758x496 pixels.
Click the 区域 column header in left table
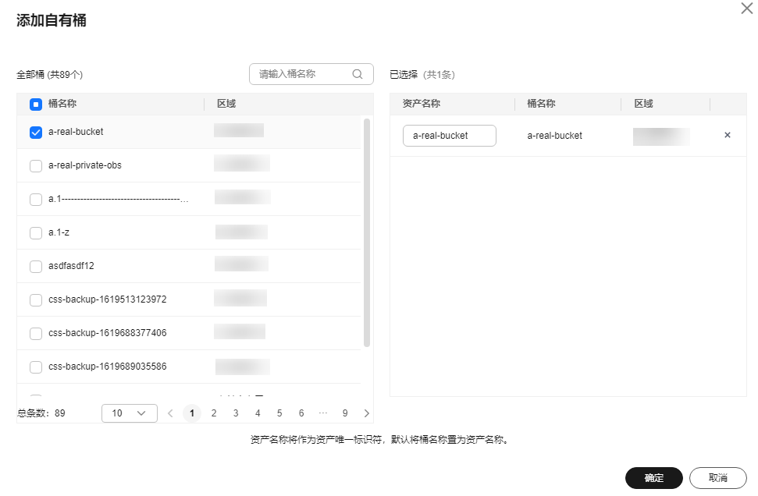pos(226,104)
